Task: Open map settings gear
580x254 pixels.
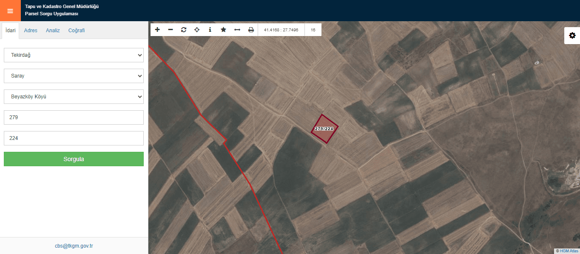Action: [x=572, y=36]
